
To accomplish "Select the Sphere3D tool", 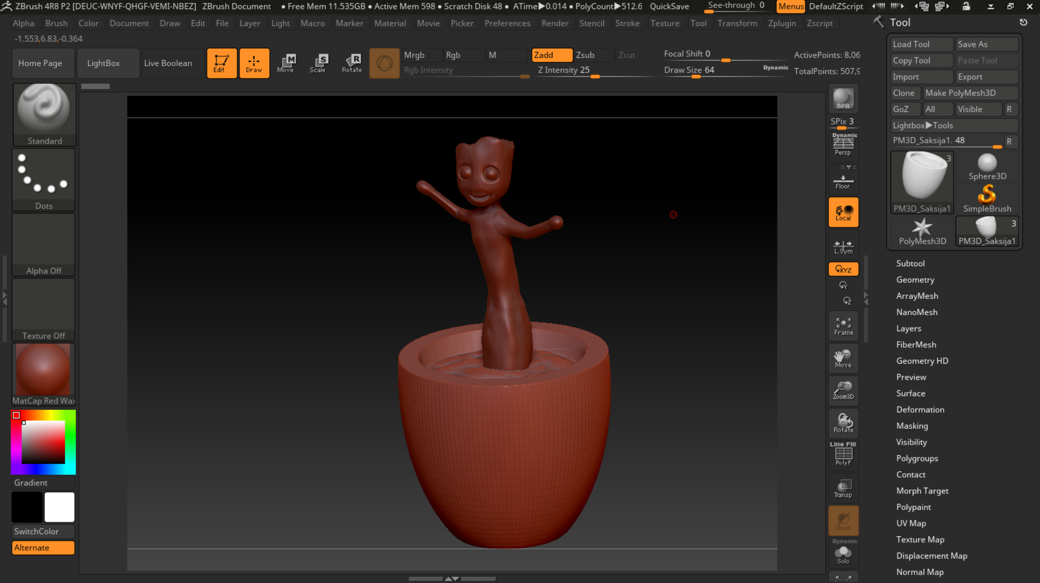I will click(x=987, y=167).
